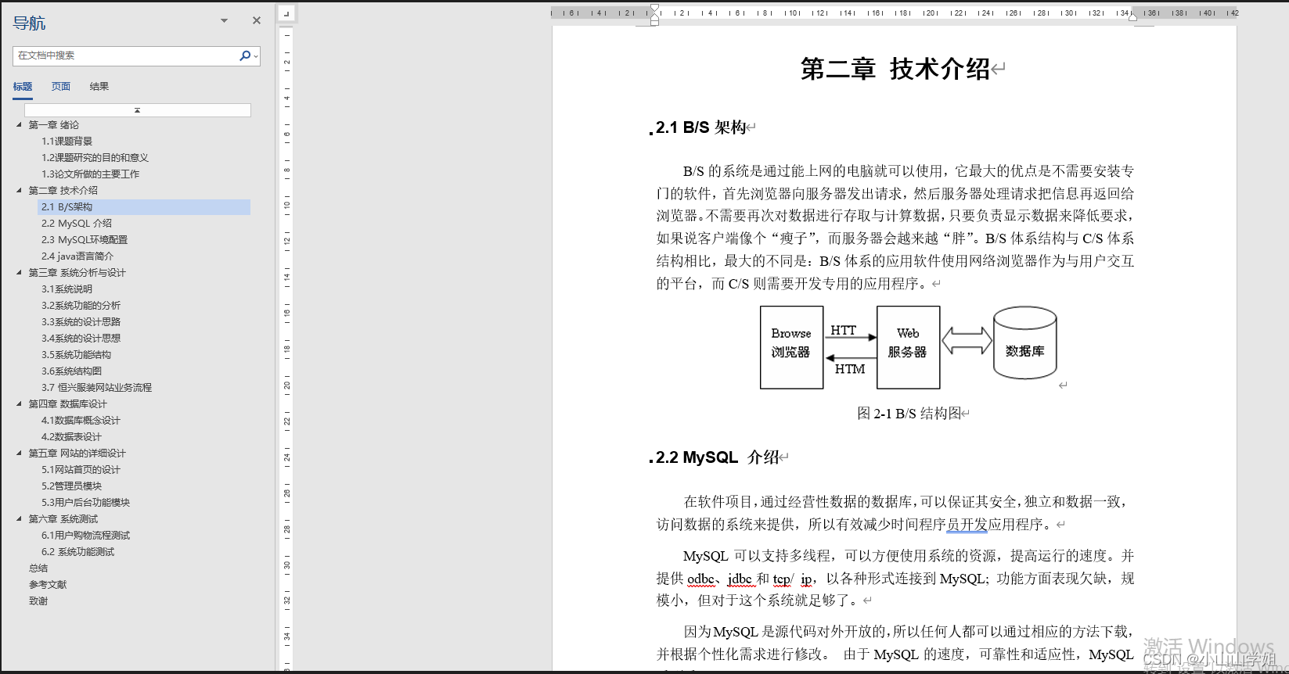This screenshot has height=674, width=1289.
Task: Switch to the 结果 tab
Action: [x=99, y=87]
